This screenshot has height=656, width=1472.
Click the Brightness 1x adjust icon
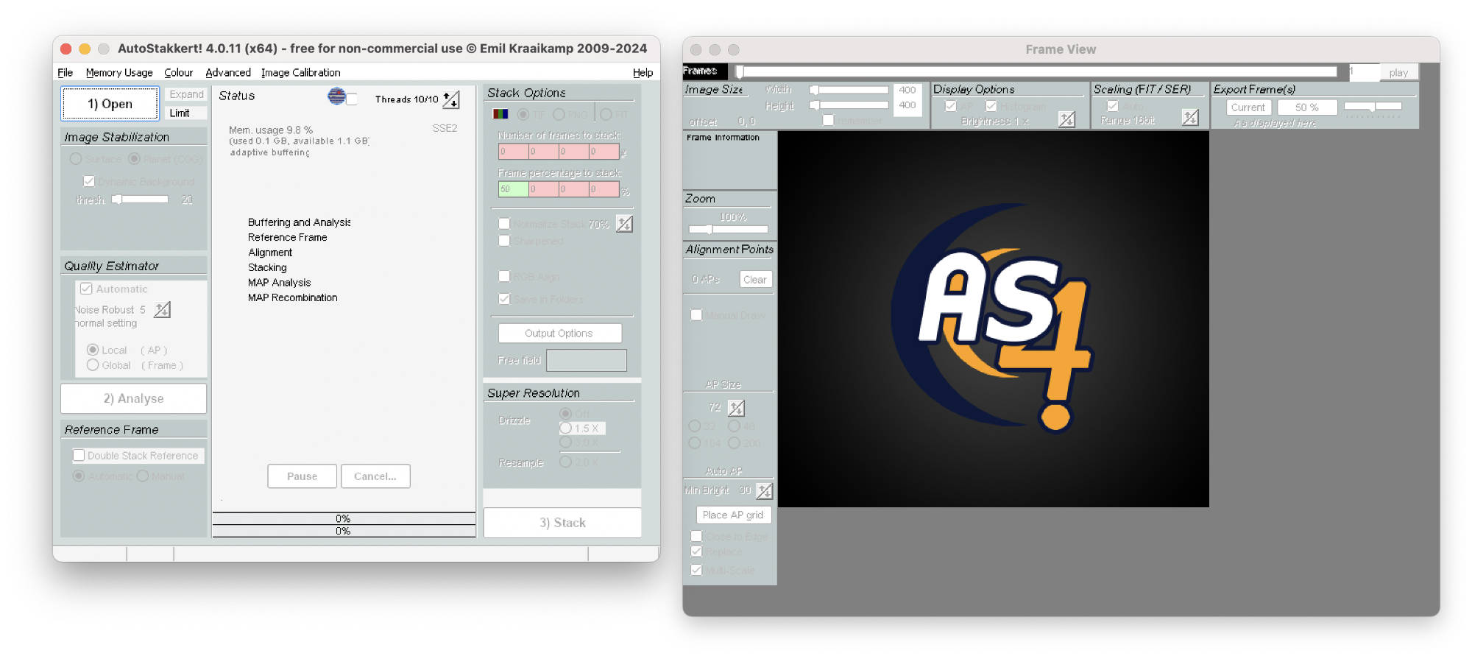[x=1066, y=119]
